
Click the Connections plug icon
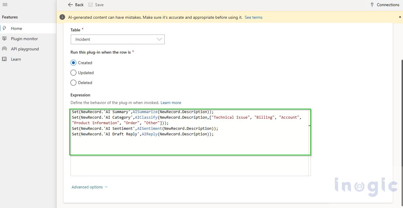point(372,5)
